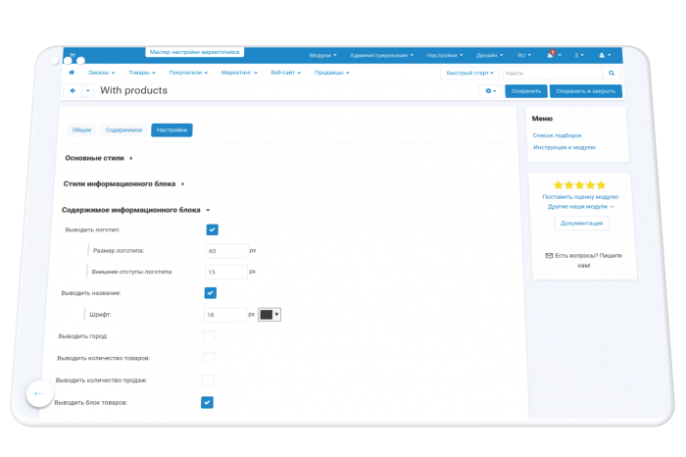Open Инструкция к модулю link
Viewport: 686px width, 457px height.
click(x=563, y=147)
